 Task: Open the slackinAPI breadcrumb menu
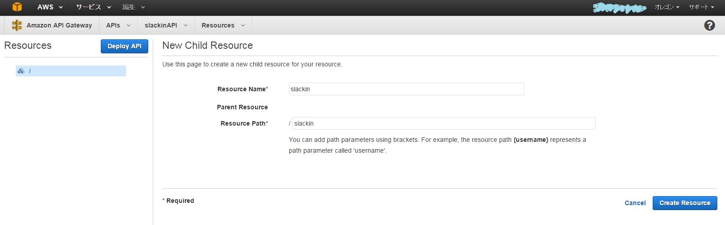click(165, 25)
